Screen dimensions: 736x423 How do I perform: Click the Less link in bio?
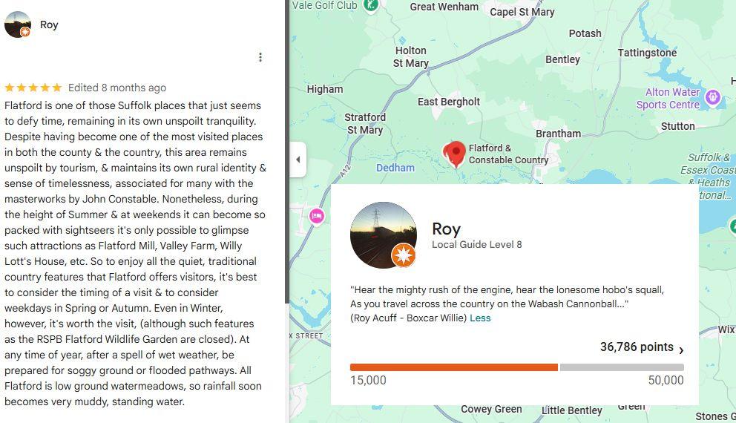coord(480,318)
